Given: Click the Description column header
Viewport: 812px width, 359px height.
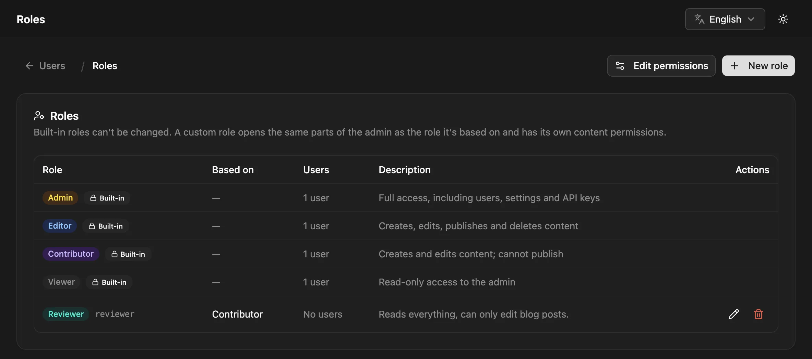Looking at the screenshot, I should click(x=404, y=170).
